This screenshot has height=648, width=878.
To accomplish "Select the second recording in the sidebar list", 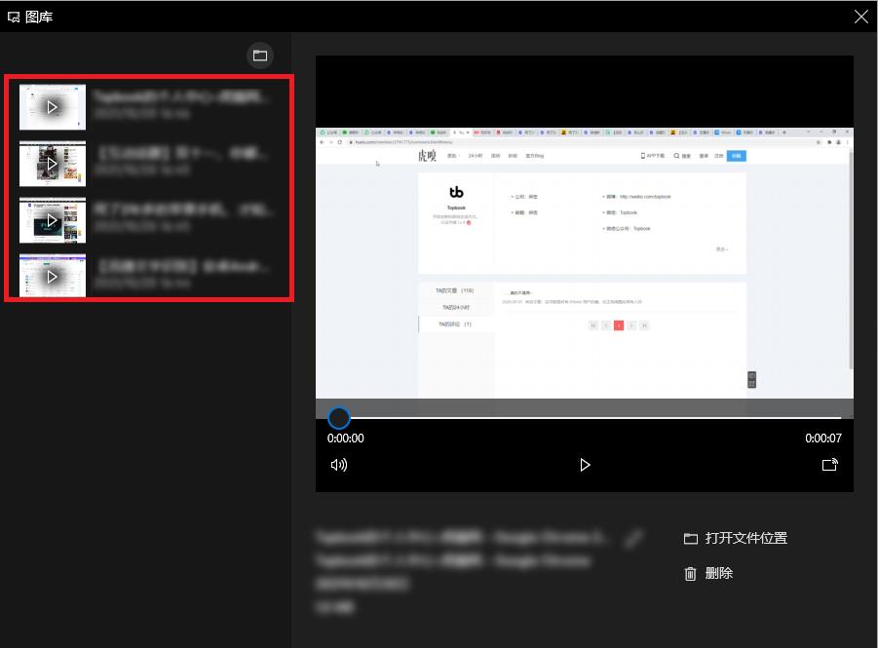I will (x=146, y=164).
